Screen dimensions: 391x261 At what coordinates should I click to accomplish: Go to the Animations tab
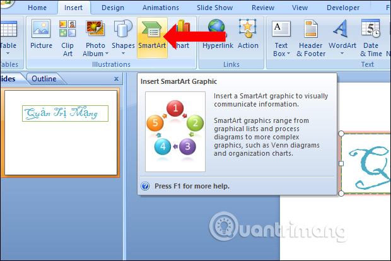[161, 8]
